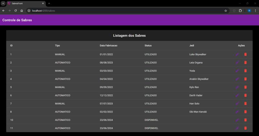The width and height of the screenshot is (259, 136).
Task: Open the Chrome three-dot menu
Action: pos(255,11)
